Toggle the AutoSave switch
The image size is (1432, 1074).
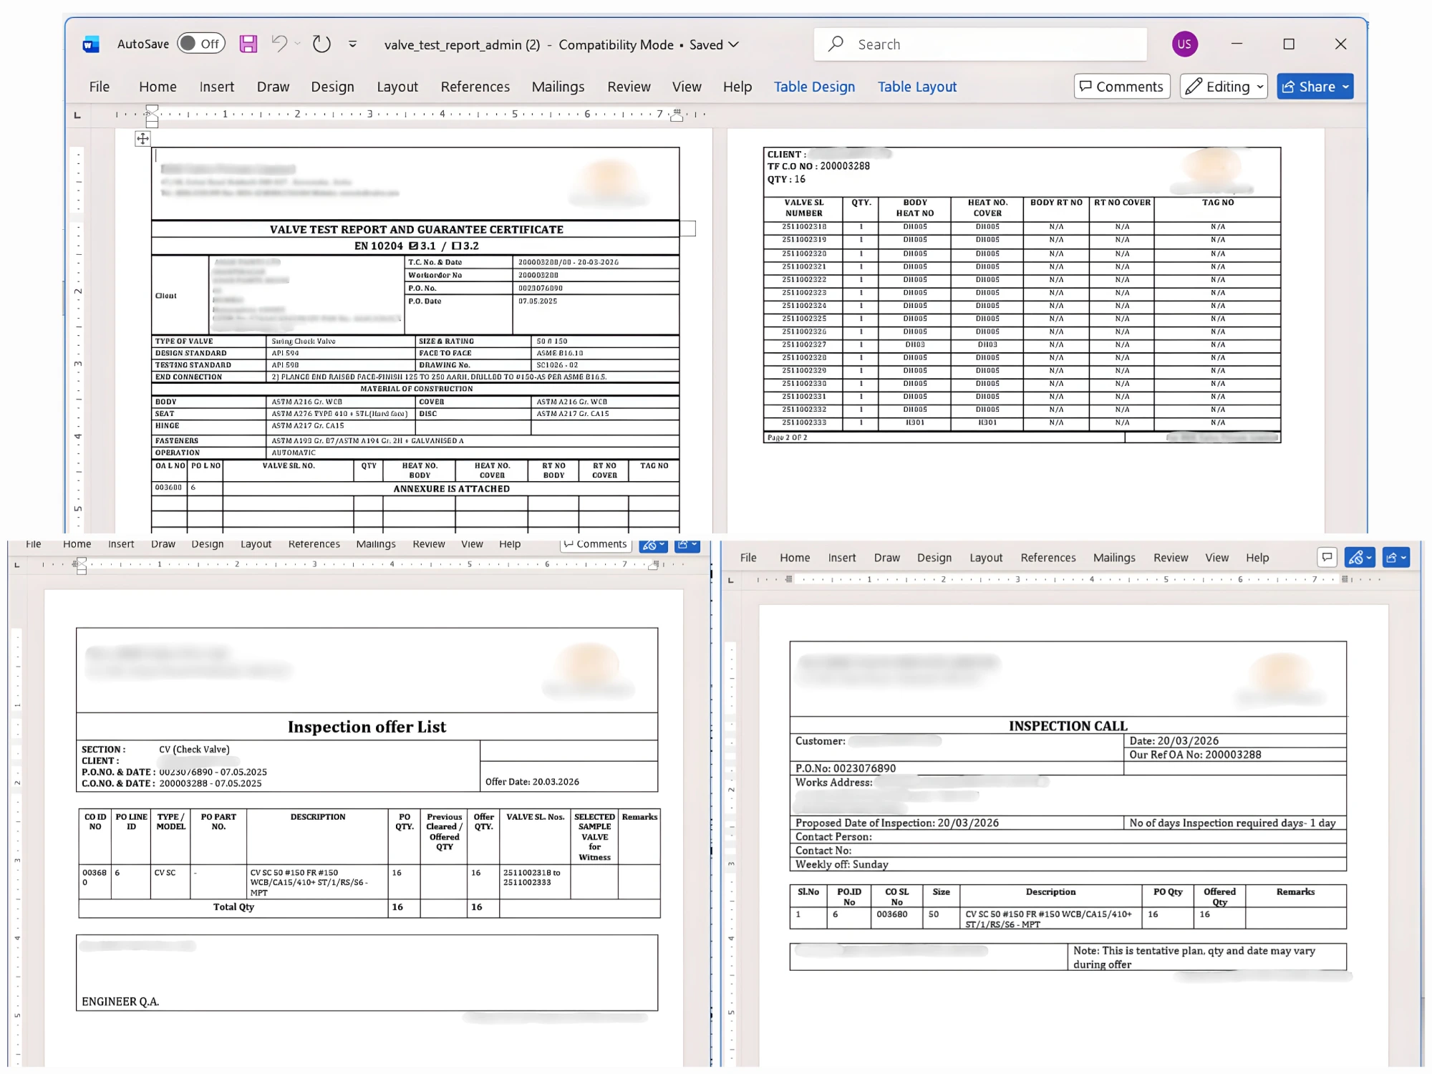pyautogui.click(x=201, y=44)
